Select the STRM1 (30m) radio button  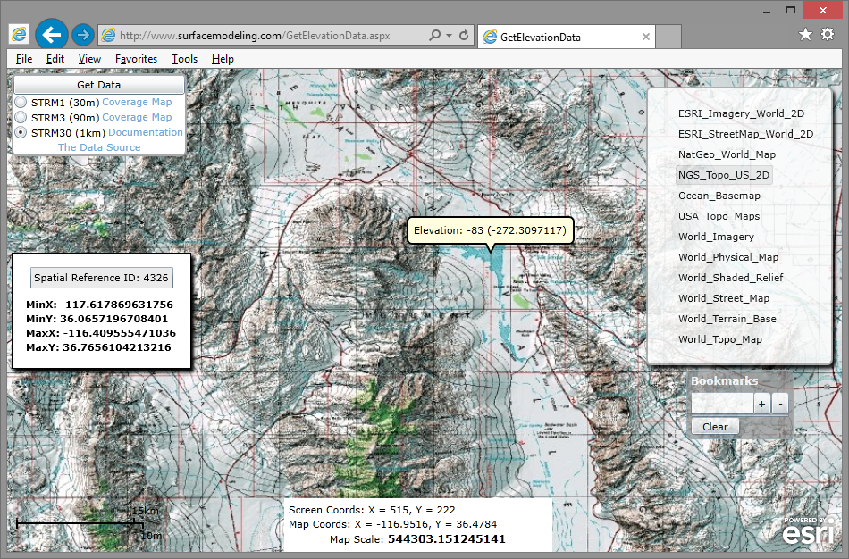click(x=21, y=102)
